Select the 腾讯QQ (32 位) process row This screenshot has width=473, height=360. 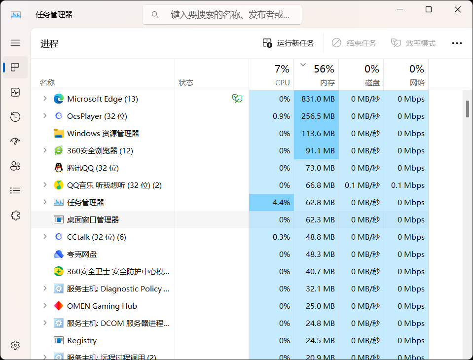(x=229, y=168)
